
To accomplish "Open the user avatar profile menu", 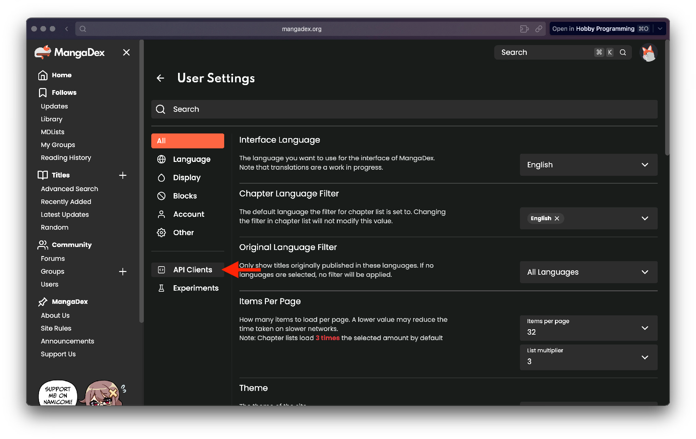I will coord(648,53).
